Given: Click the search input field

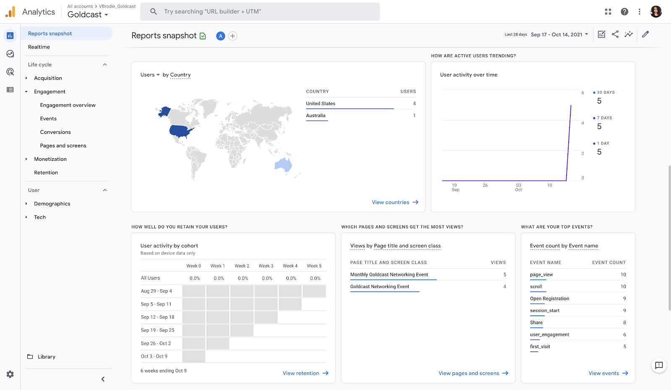Looking at the screenshot, I should pos(260,12).
